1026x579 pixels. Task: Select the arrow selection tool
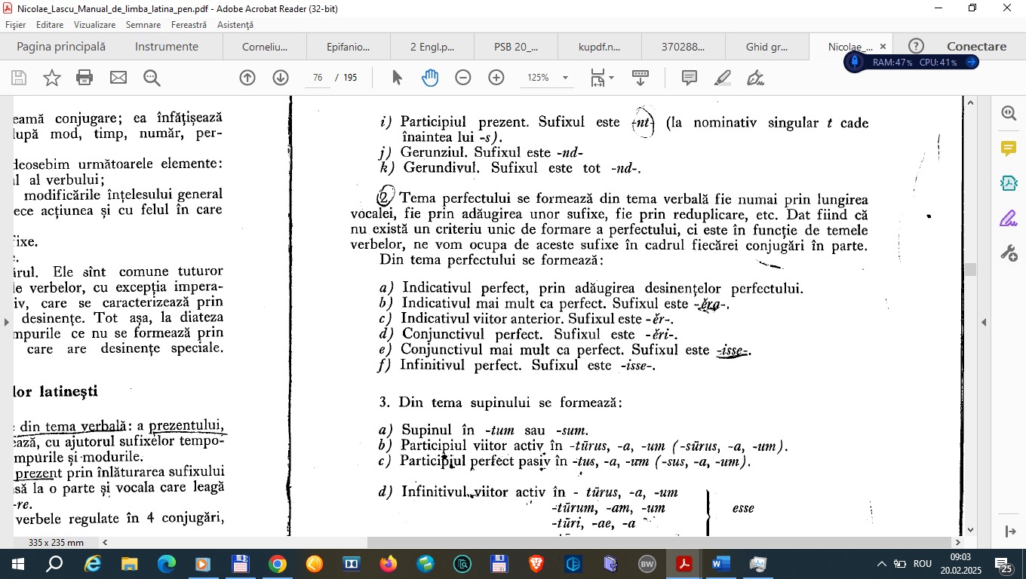tap(398, 78)
